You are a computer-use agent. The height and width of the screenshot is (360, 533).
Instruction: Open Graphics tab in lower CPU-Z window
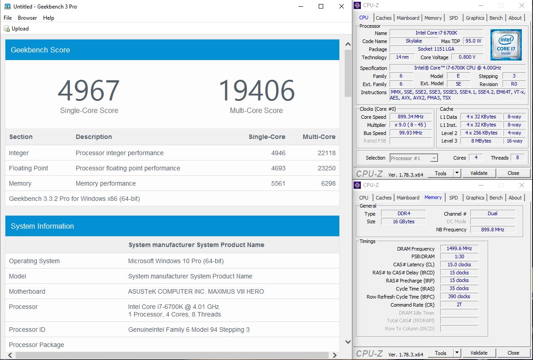pos(475,198)
